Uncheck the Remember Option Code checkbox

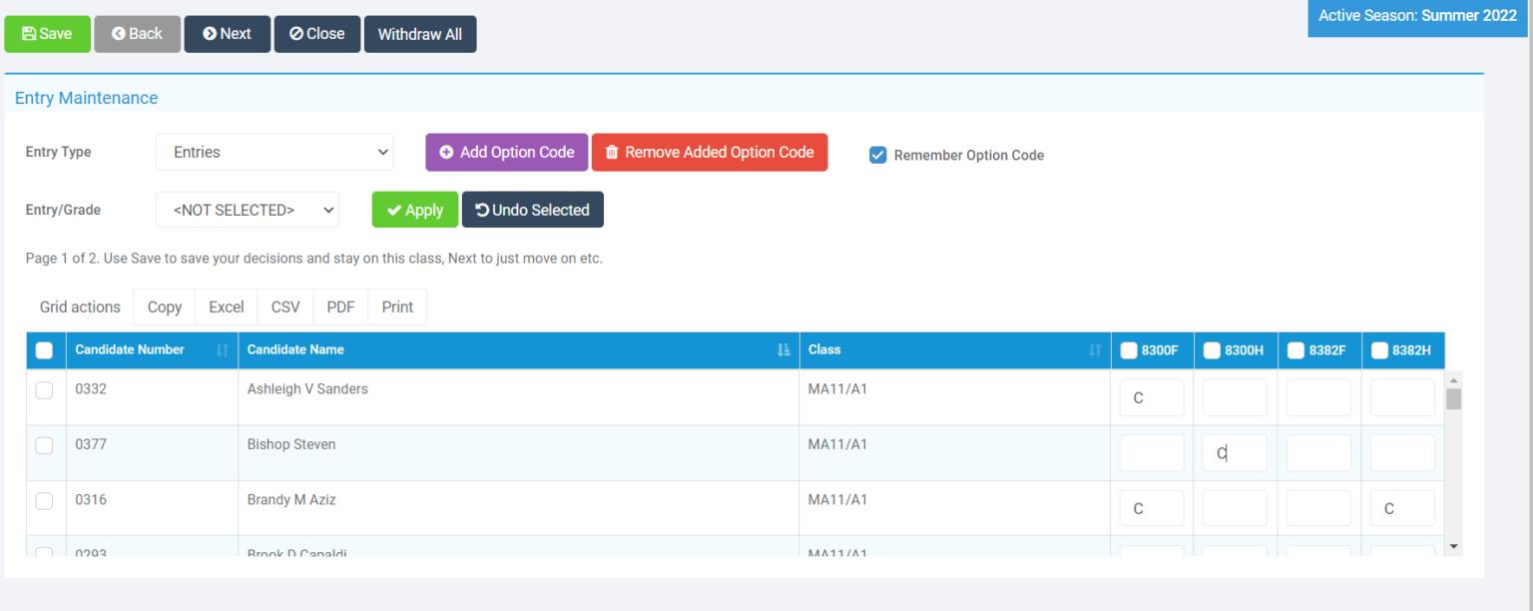[877, 155]
